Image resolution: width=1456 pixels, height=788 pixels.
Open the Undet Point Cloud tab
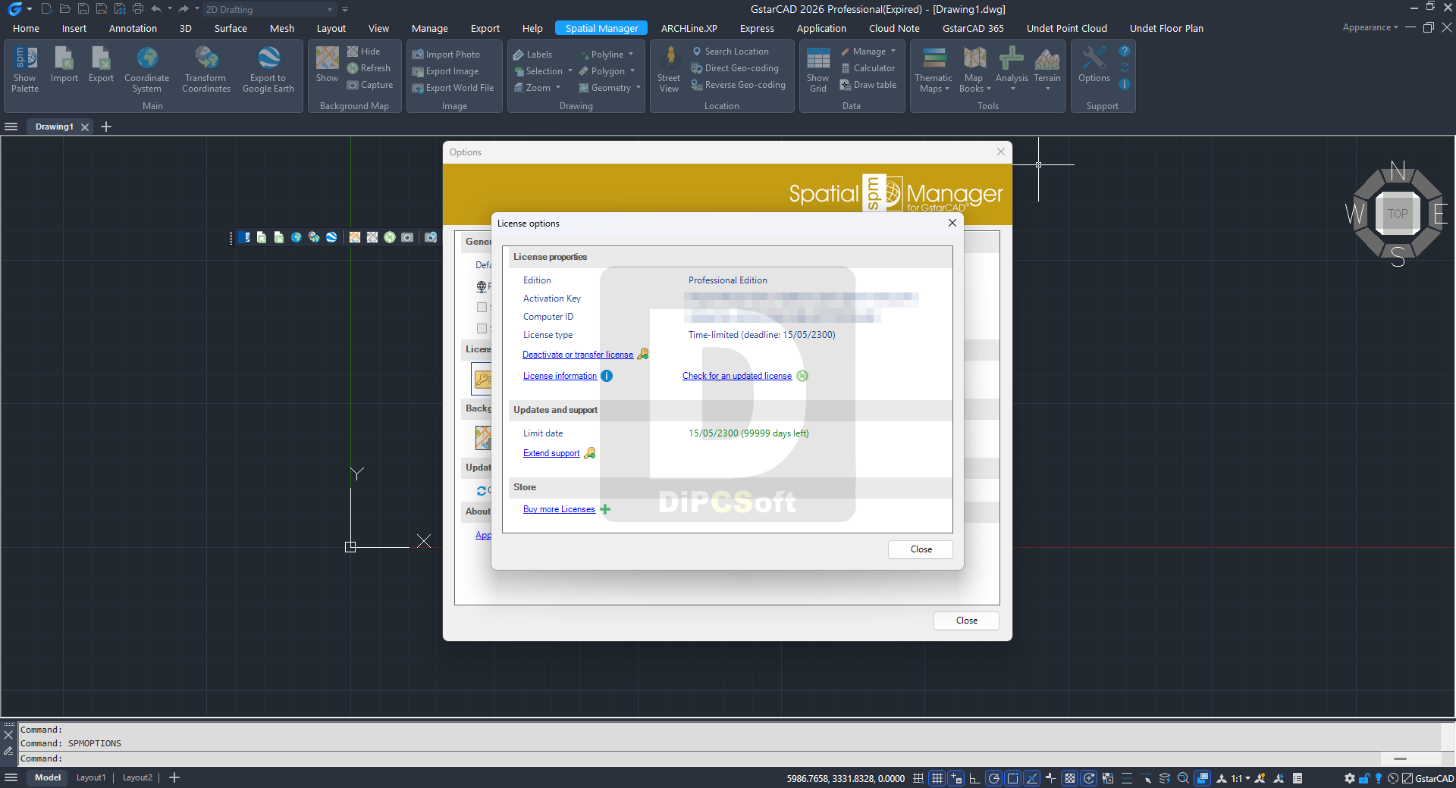[1067, 29]
